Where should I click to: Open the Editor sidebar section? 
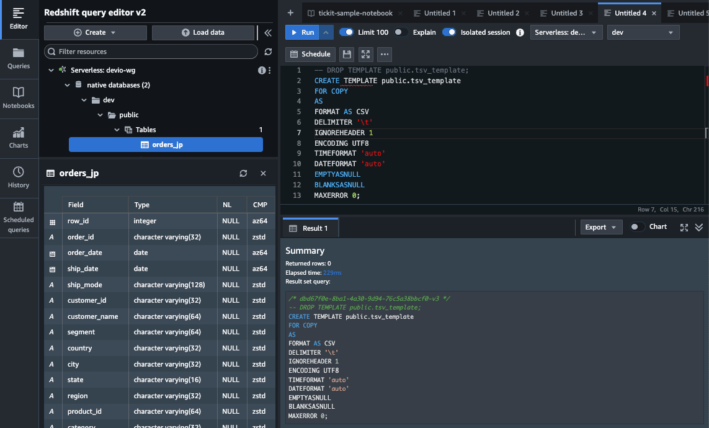(19, 19)
